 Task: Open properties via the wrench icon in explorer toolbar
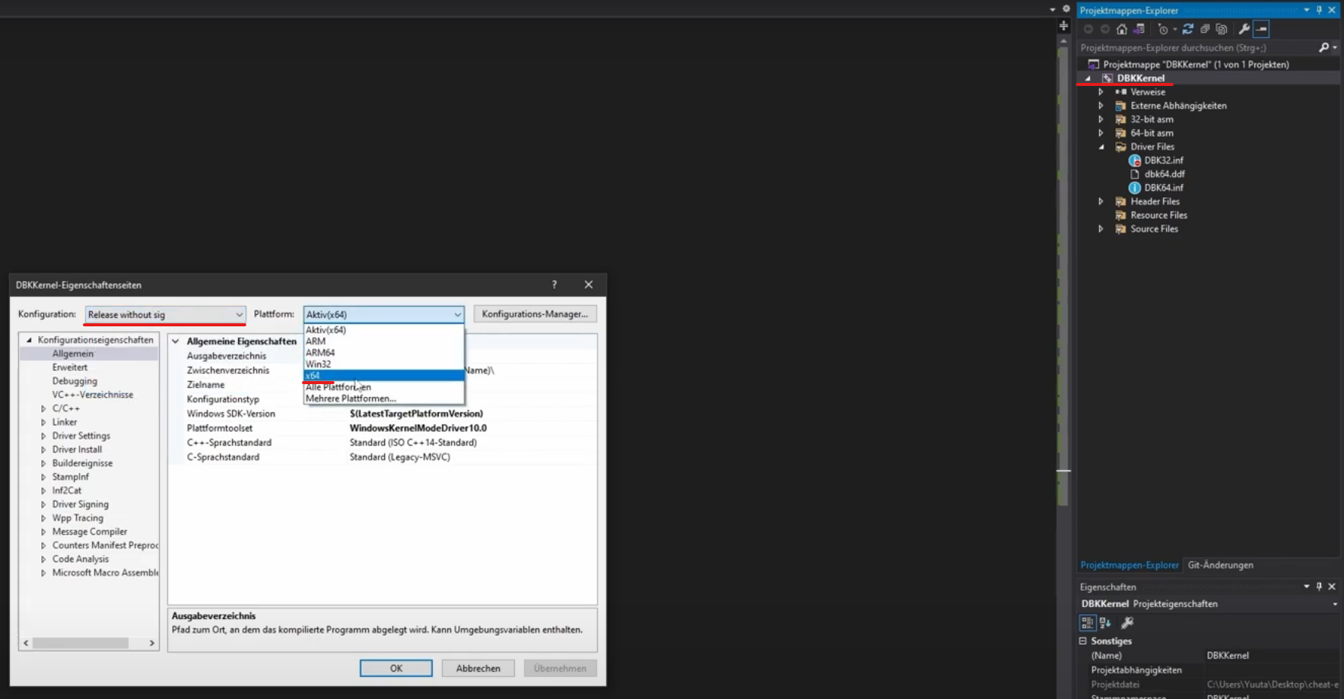click(1244, 29)
